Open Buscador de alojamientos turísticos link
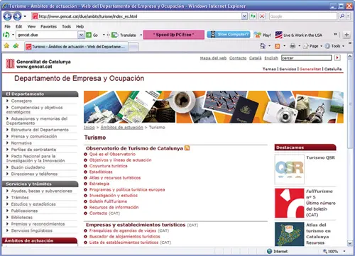 coord(124,237)
